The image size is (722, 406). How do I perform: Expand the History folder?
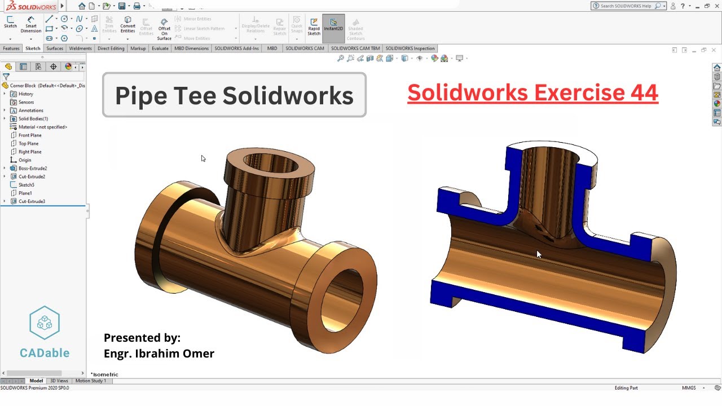click(x=5, y=94)
